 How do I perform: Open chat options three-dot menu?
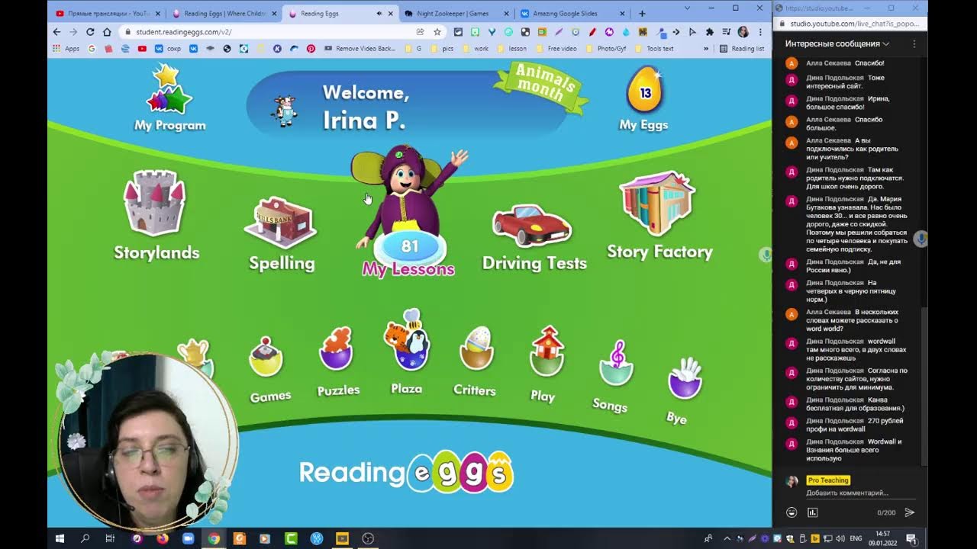(x=914, y=43)
